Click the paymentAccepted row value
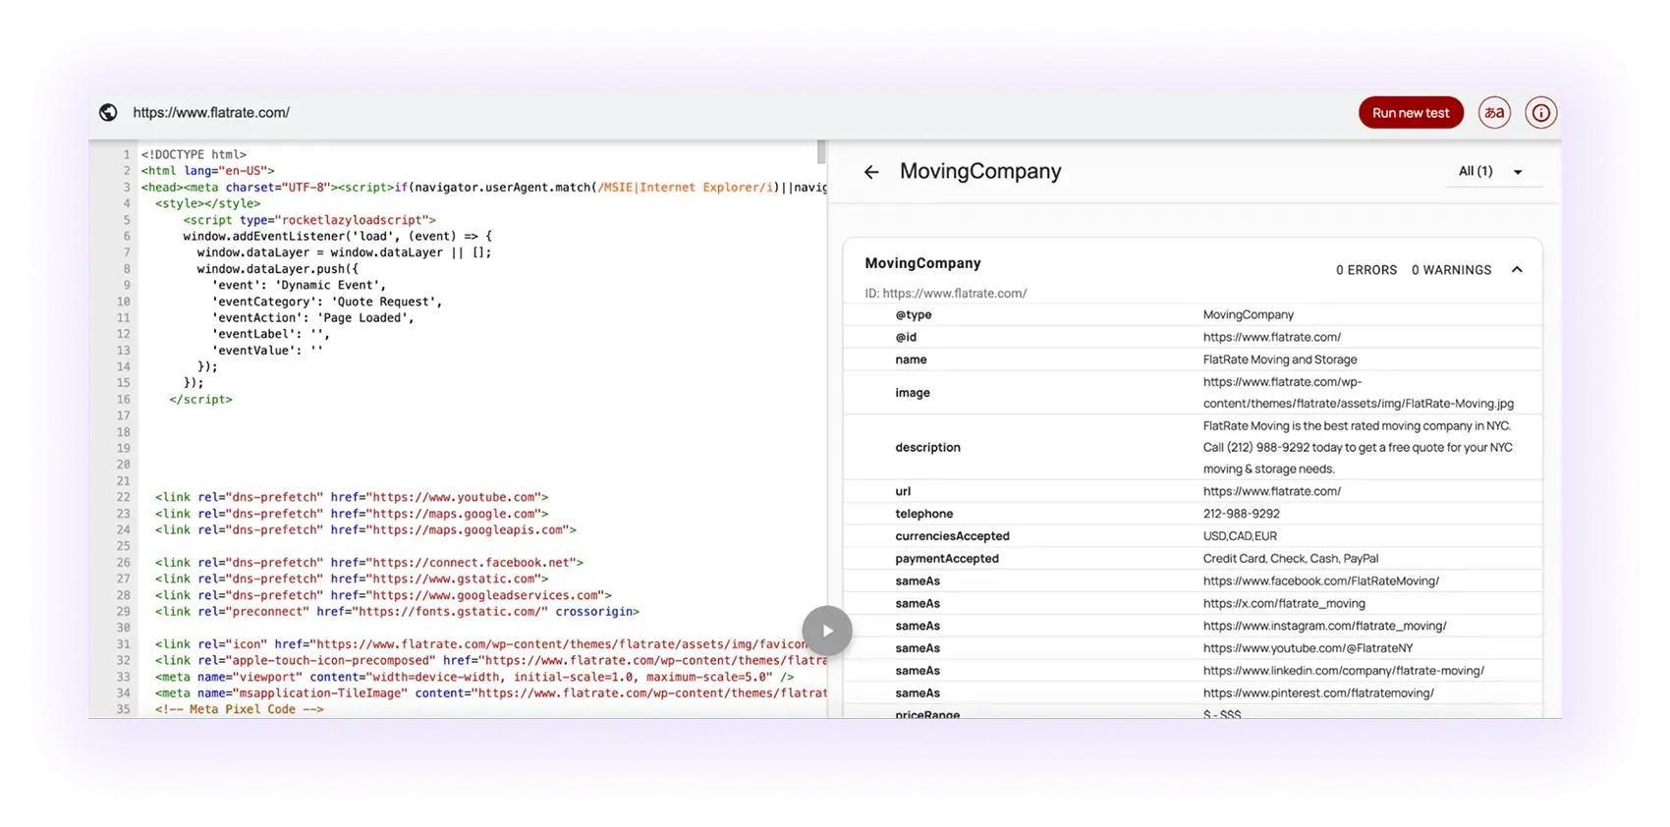Screen dimensions: 1670x827 coord(1291,559)
